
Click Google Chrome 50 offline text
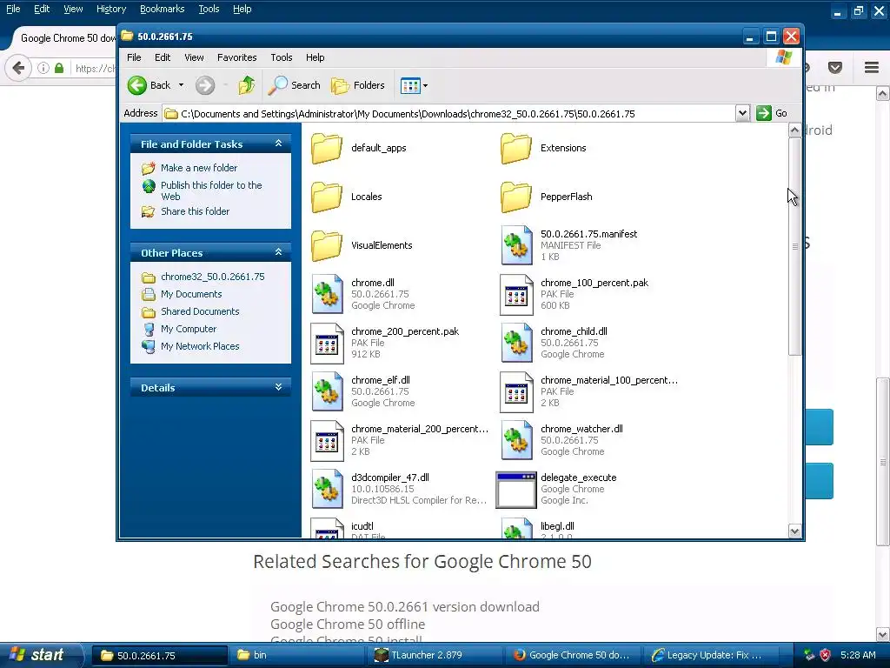(348, 625)
